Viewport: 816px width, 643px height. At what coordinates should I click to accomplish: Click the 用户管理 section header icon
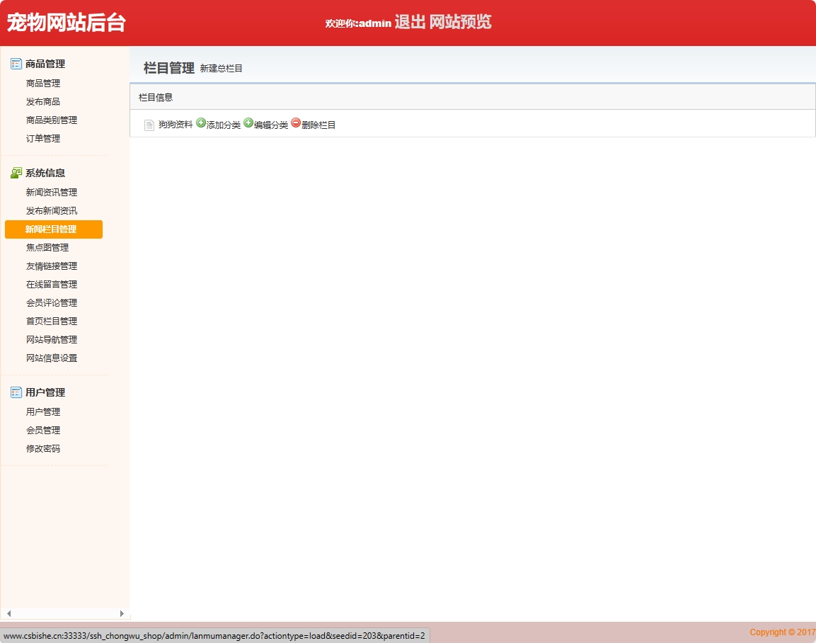(x=16, y=392)
